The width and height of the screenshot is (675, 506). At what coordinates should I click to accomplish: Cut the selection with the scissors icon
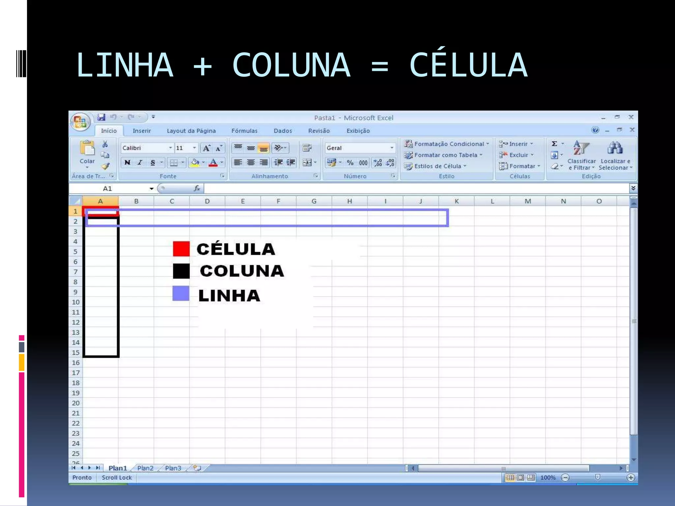(105, 144)
